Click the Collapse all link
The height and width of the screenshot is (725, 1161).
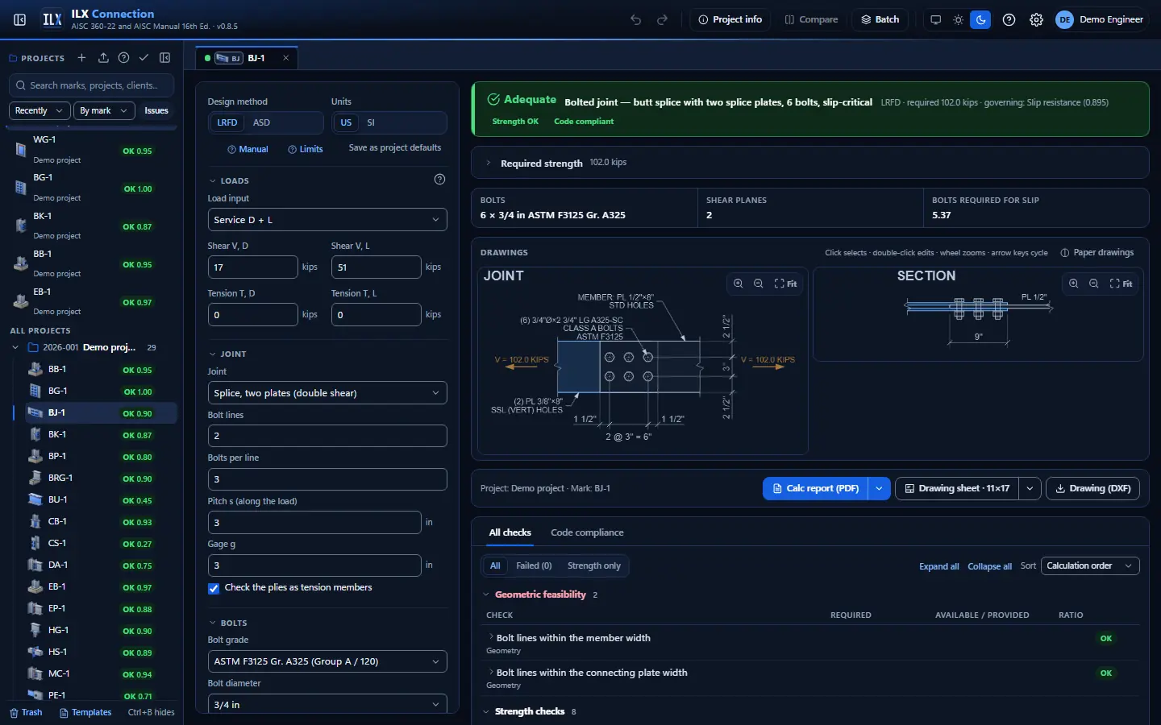click(x=989, y=566)
